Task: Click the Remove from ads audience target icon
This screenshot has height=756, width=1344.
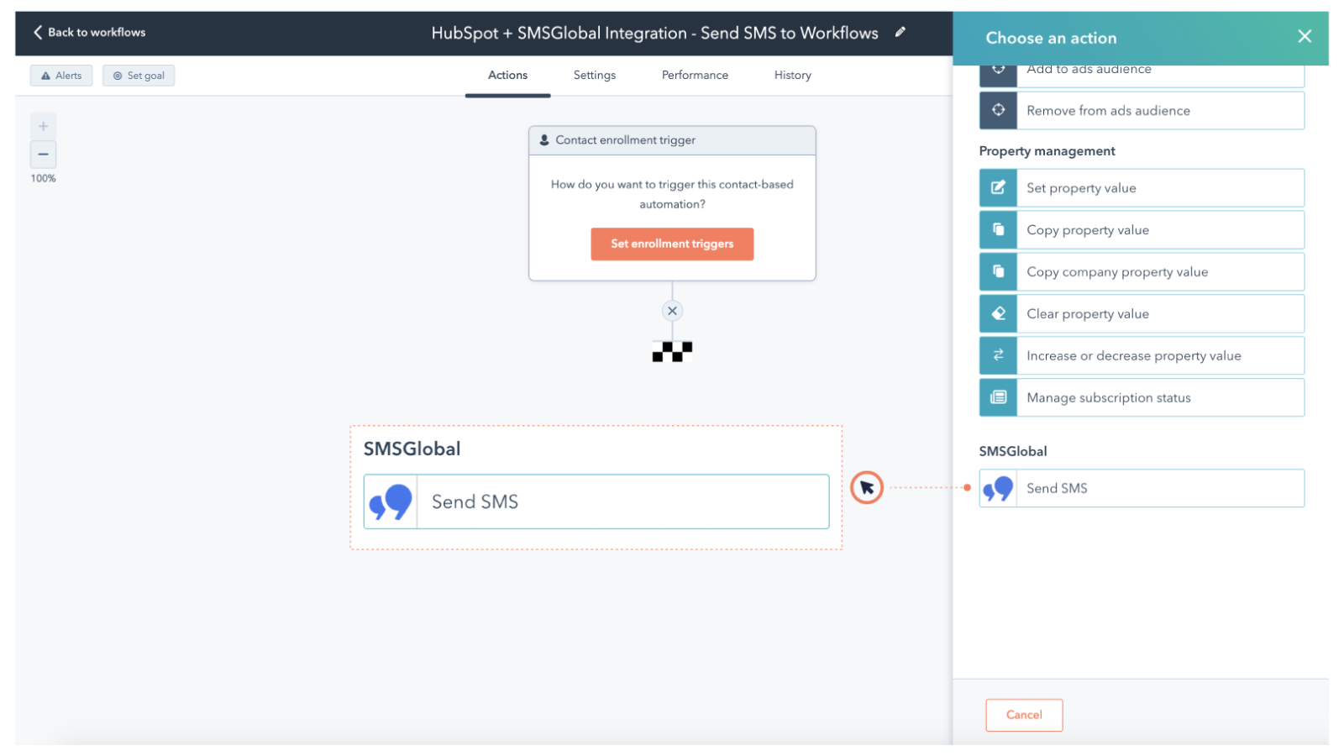Action: tap(998, 110)
